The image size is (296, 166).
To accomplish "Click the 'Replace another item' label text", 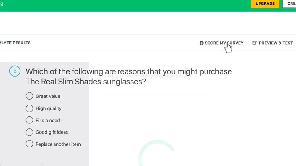I will click(x=58, y=144).
